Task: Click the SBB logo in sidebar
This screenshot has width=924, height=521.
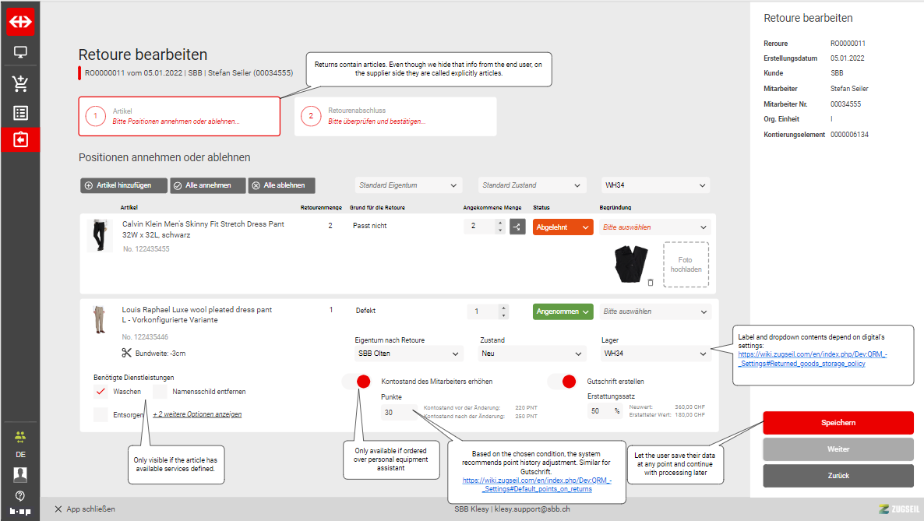Action: click(20, 22)
